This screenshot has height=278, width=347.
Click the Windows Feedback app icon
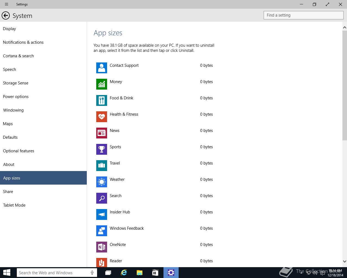pos(102,231)
